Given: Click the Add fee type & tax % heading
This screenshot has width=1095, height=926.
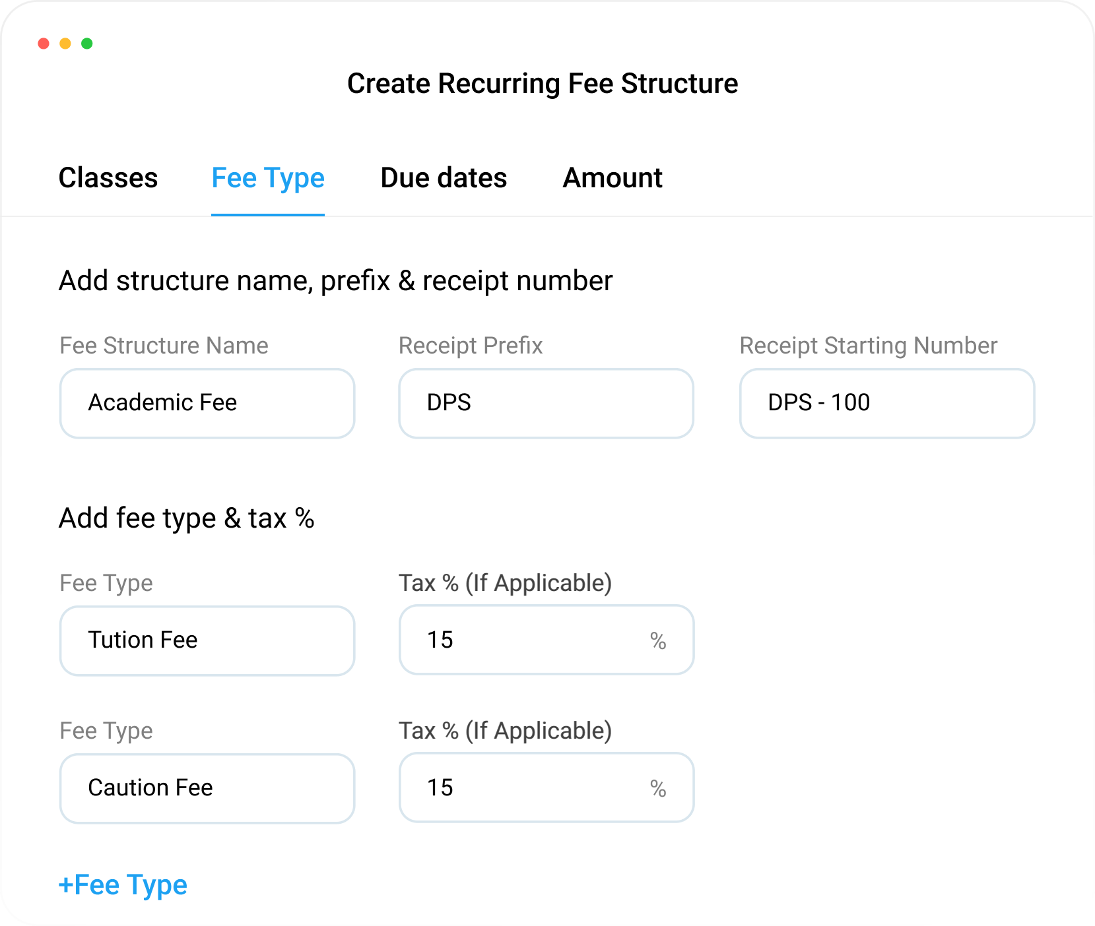Looking at the screenshot, I should coord(186,518).
